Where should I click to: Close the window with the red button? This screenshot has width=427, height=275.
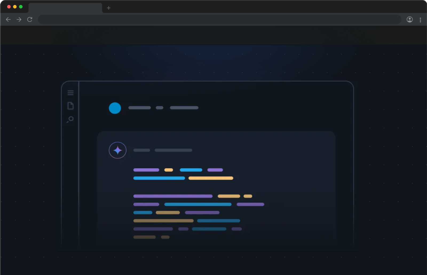pos(9,7)
